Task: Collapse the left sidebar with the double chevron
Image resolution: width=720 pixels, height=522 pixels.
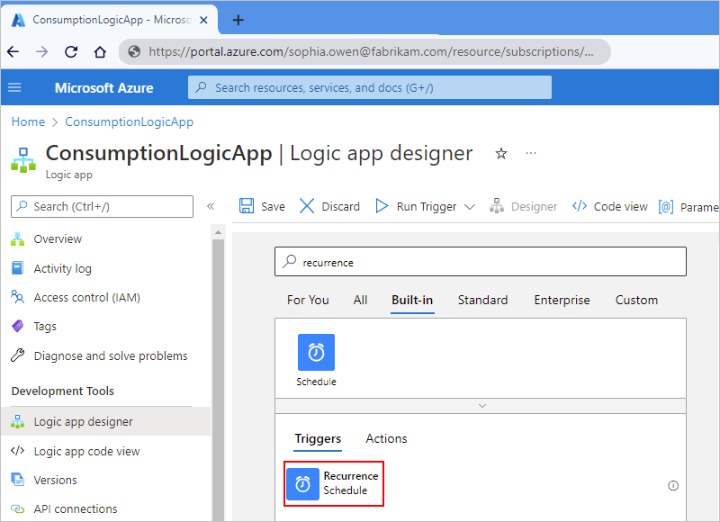Action: (x=211, y=206)
